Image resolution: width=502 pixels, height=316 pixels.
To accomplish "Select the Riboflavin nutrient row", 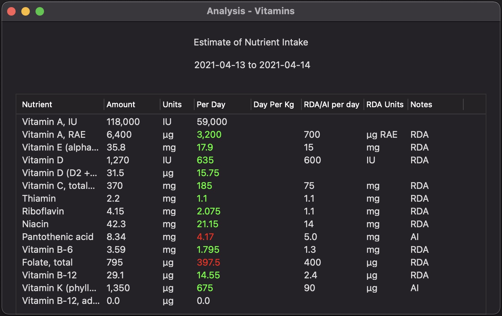I will [43, 211].
